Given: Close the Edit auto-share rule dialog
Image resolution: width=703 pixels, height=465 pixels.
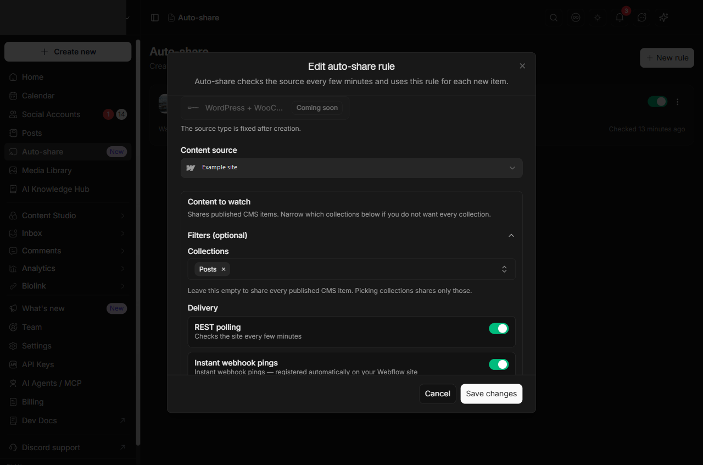Looking at the screenshot, I should coord(522,66).
